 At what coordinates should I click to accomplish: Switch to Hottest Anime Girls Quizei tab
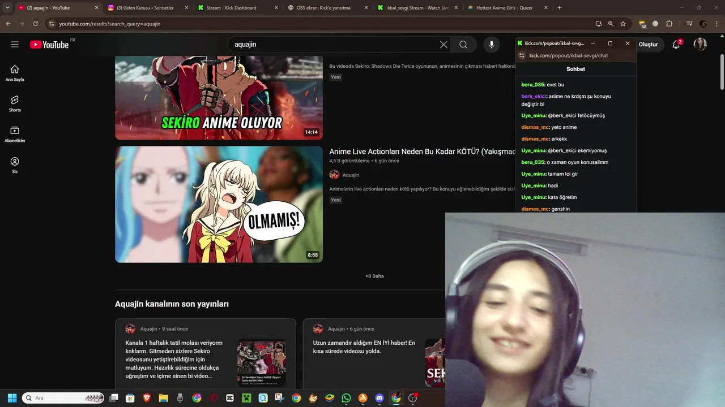tap(507, 7)
